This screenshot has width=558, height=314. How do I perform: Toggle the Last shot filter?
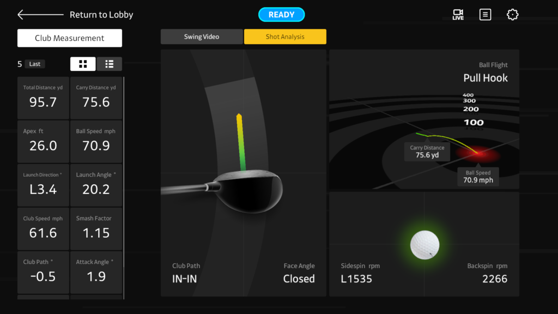(35, 64)
